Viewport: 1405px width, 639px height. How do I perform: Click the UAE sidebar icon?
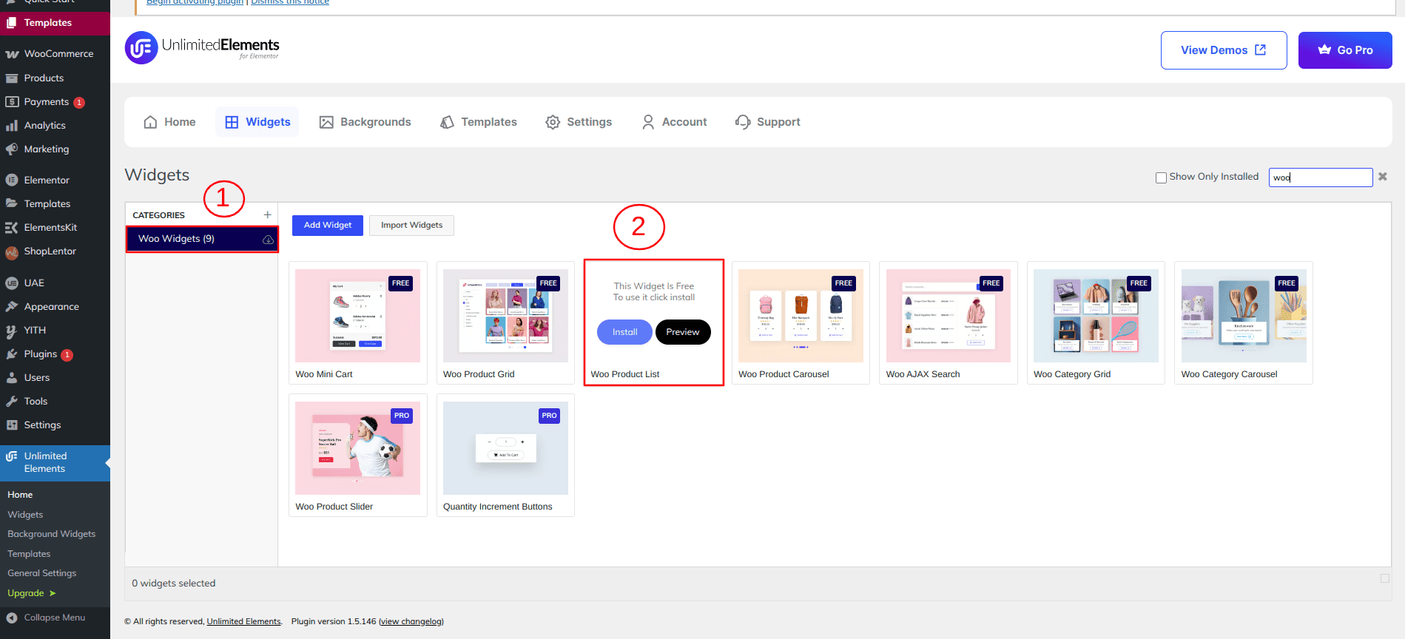[12, 283]
